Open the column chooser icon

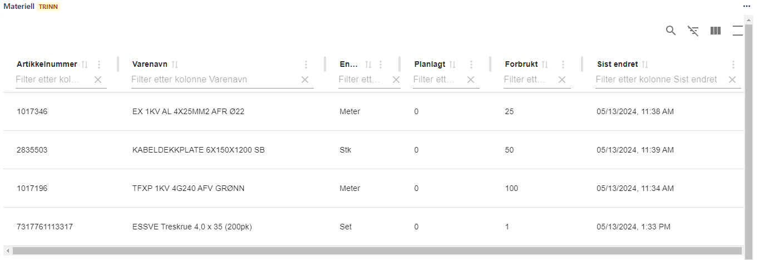[716, 31]
